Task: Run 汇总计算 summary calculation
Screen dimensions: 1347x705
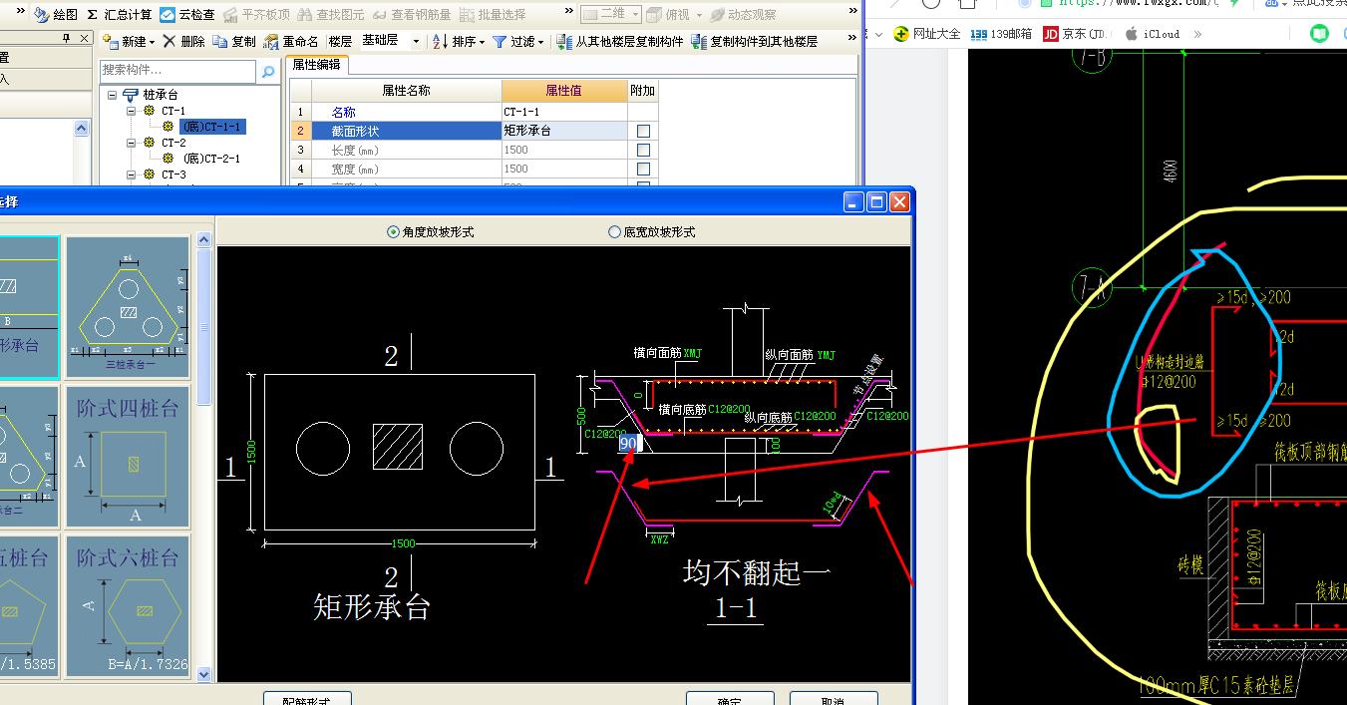Action: pos(119,14)
